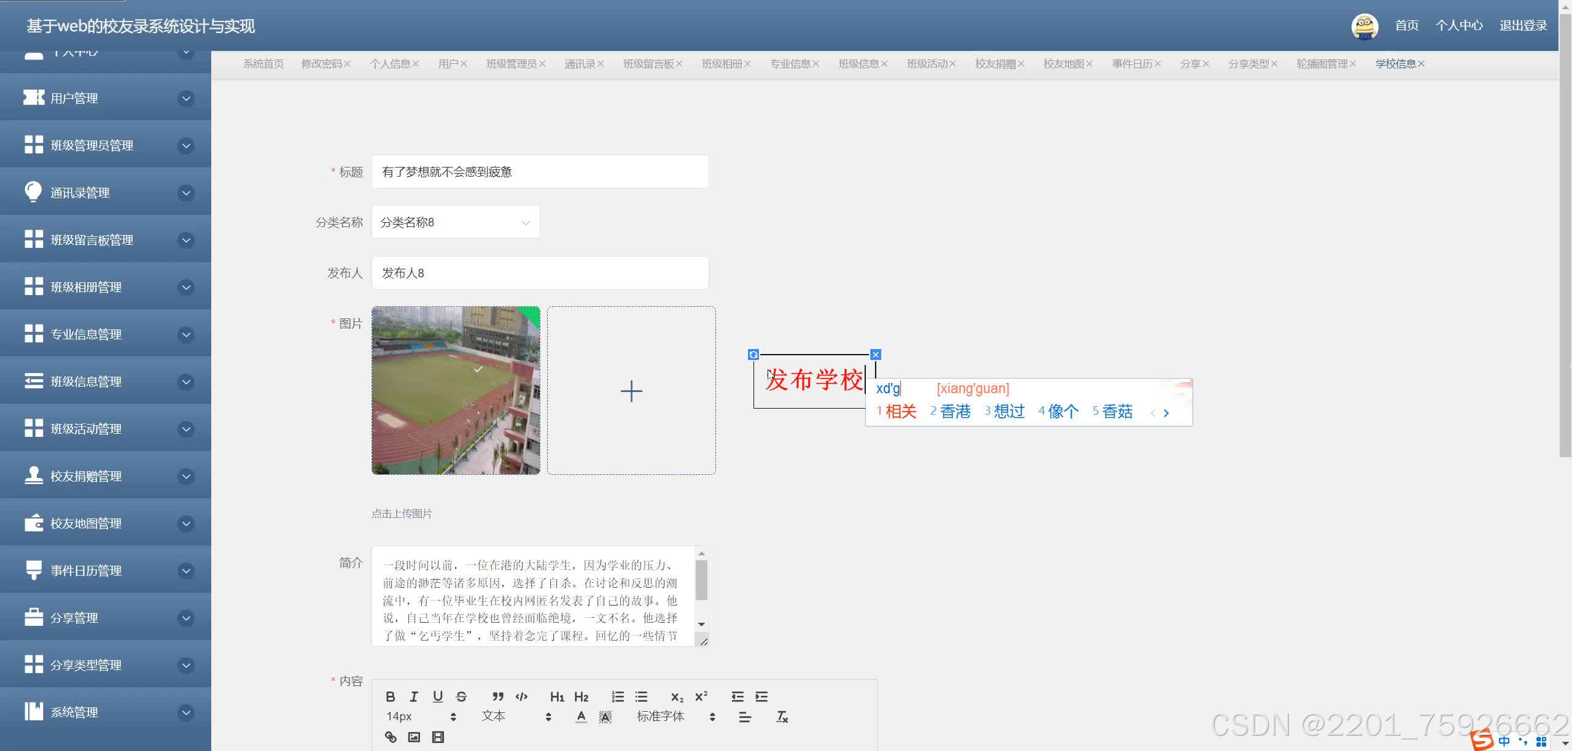This screenshot has height=751, width=1572.
Task: Toggle italic formatting in editor
Action: tap(414, 696)
